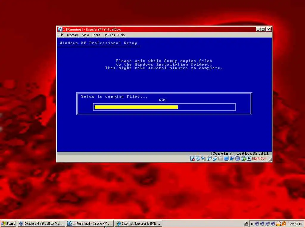The image size is (305, 228).
Task: Click the 60% progress value
Action: [x=163, y=100]
